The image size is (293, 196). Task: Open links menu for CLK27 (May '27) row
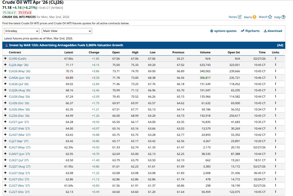click(276, 147)
